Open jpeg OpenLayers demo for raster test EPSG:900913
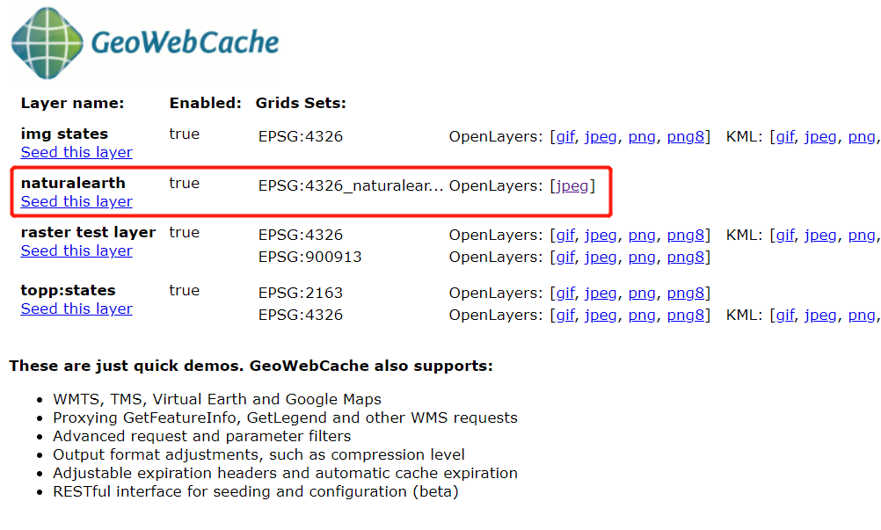Image resolution: width=881 pixels, height=530 pixels. [x=601, y=257]
